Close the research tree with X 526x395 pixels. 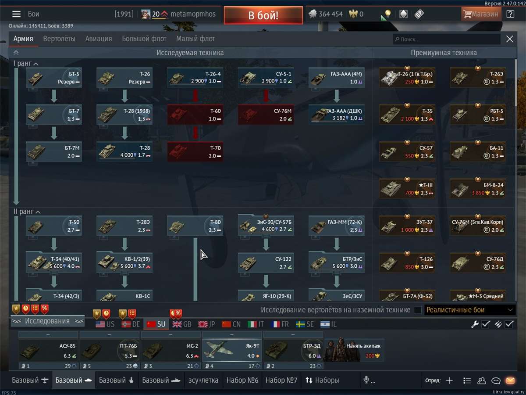[x=510, y=39]
